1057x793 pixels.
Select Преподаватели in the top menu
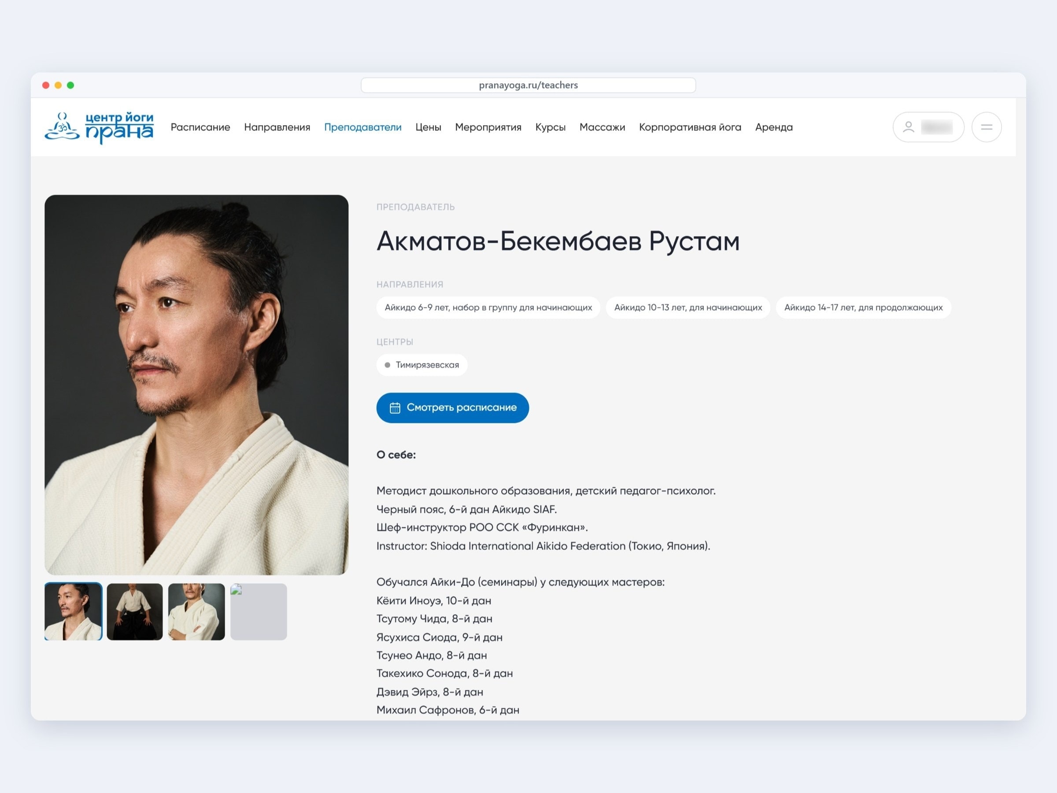[363, 127]
